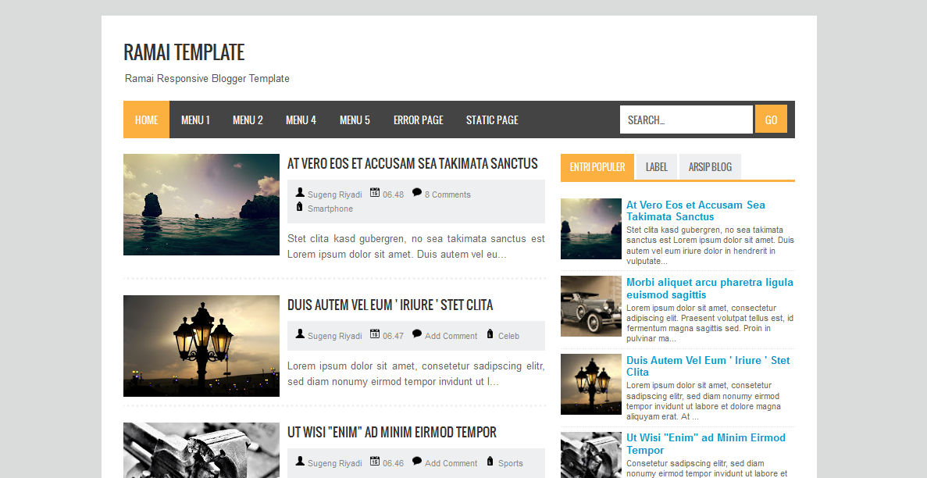Open Menu 5 in navigation bar
This screenshot has height=478, width=927.
point(355,119)
